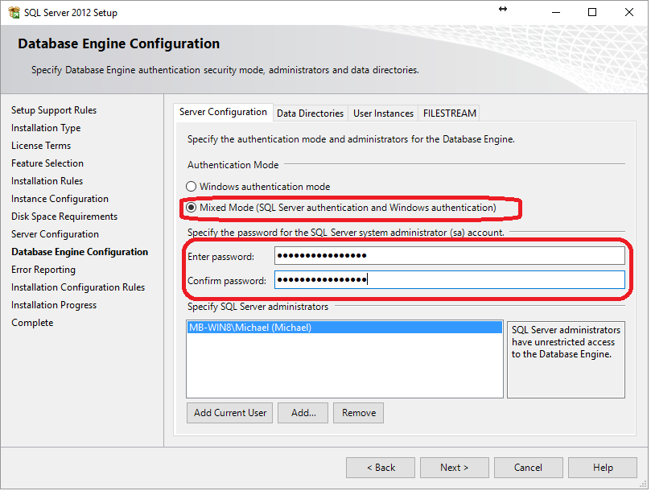Screen dimensions: 651x491
Task: Click the Add... button
Action: click(x=303, y=413)
